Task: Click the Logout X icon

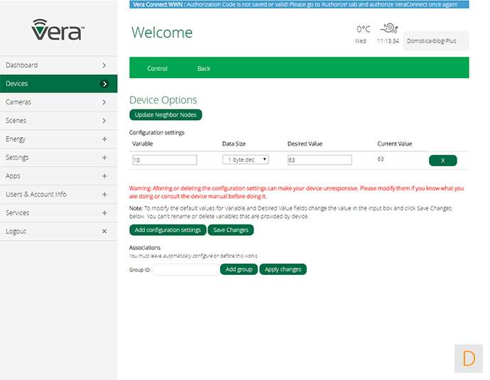Action: (x=104, y=232)
